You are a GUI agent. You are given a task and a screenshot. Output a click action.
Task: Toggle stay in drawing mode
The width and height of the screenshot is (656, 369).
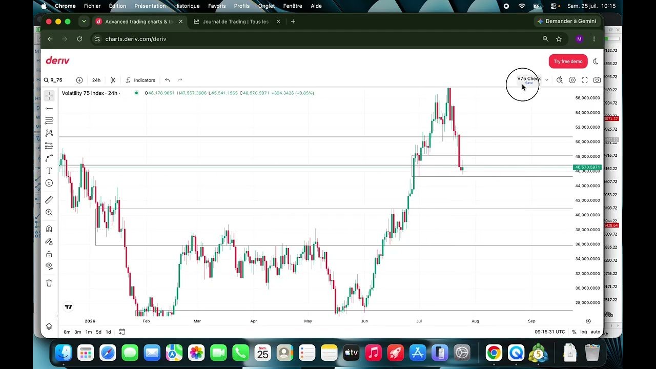point(49,241)
